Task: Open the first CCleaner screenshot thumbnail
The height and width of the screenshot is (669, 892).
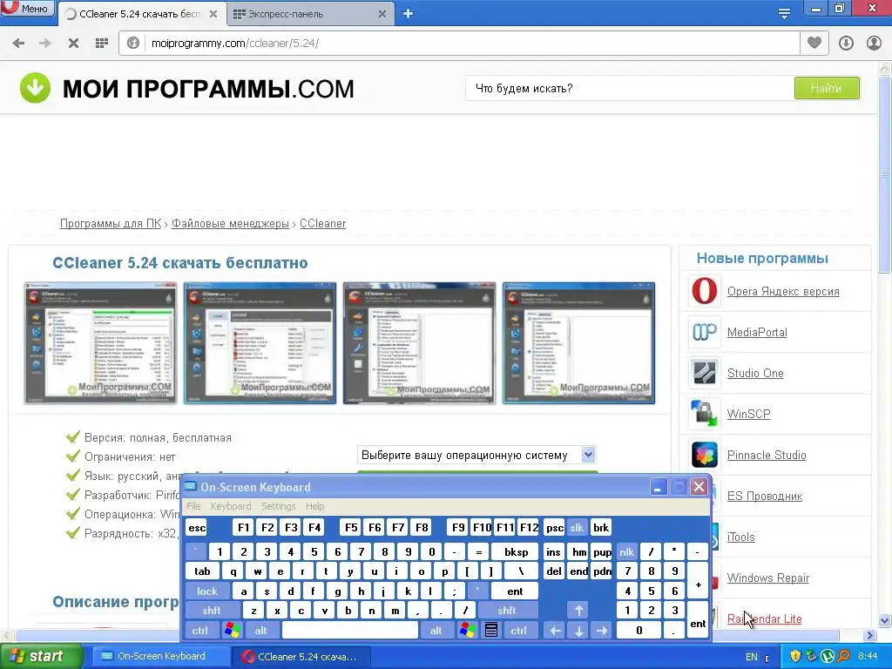Action: point(100,343)
